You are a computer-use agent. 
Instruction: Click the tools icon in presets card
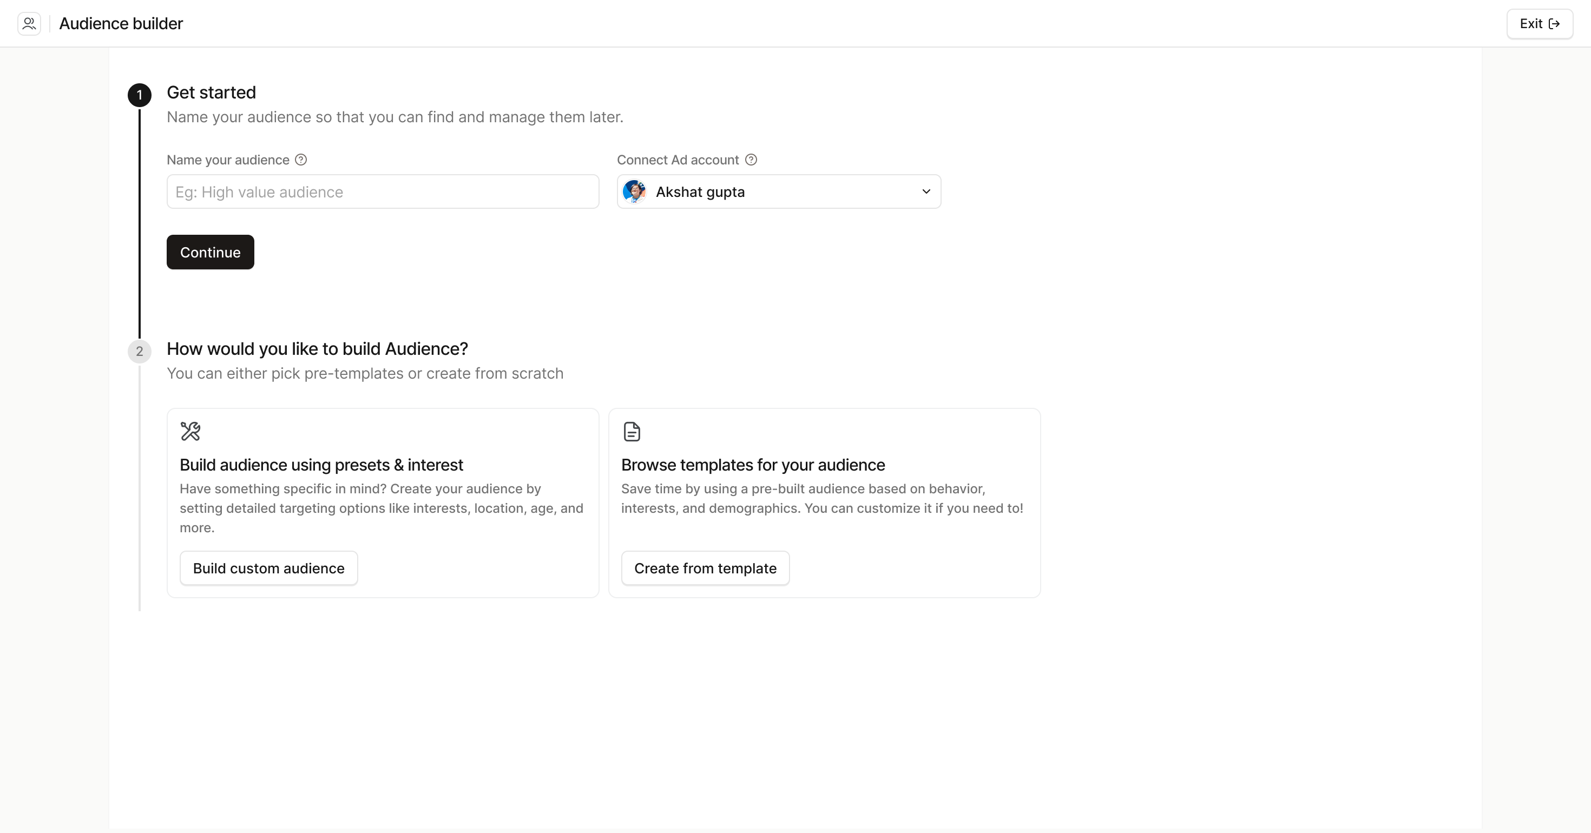click(190, 431)
